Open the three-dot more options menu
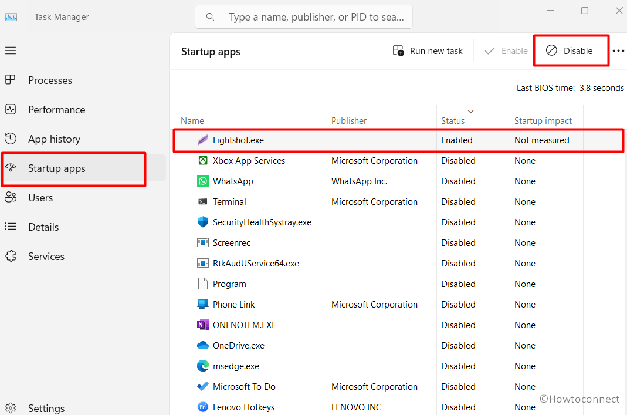627x415 pixels. pos(618,51)
